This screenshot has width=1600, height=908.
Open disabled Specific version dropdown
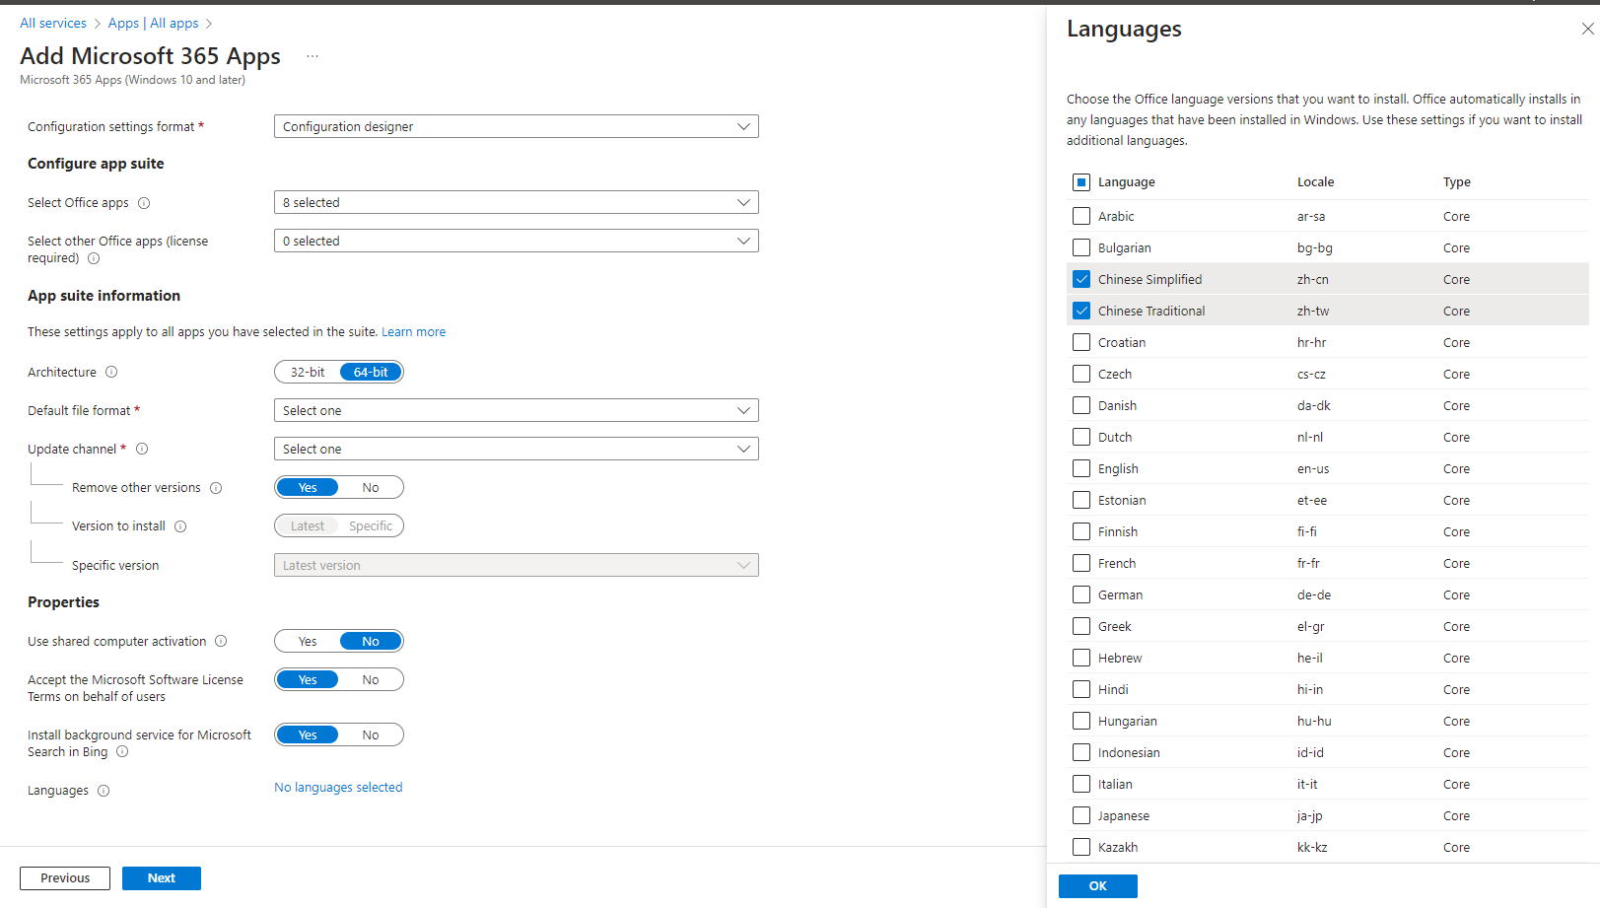517,565
